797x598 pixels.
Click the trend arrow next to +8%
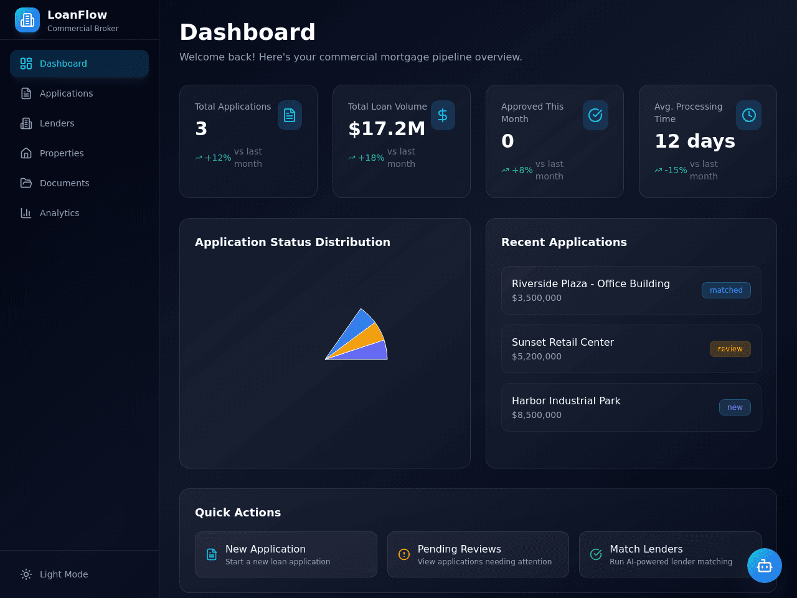click(505, 170)
